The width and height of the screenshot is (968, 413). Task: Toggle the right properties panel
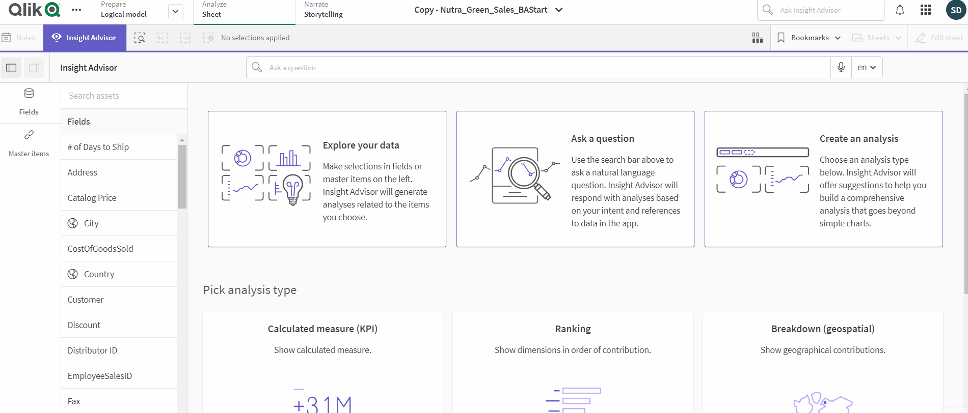(x=34, y=68)
